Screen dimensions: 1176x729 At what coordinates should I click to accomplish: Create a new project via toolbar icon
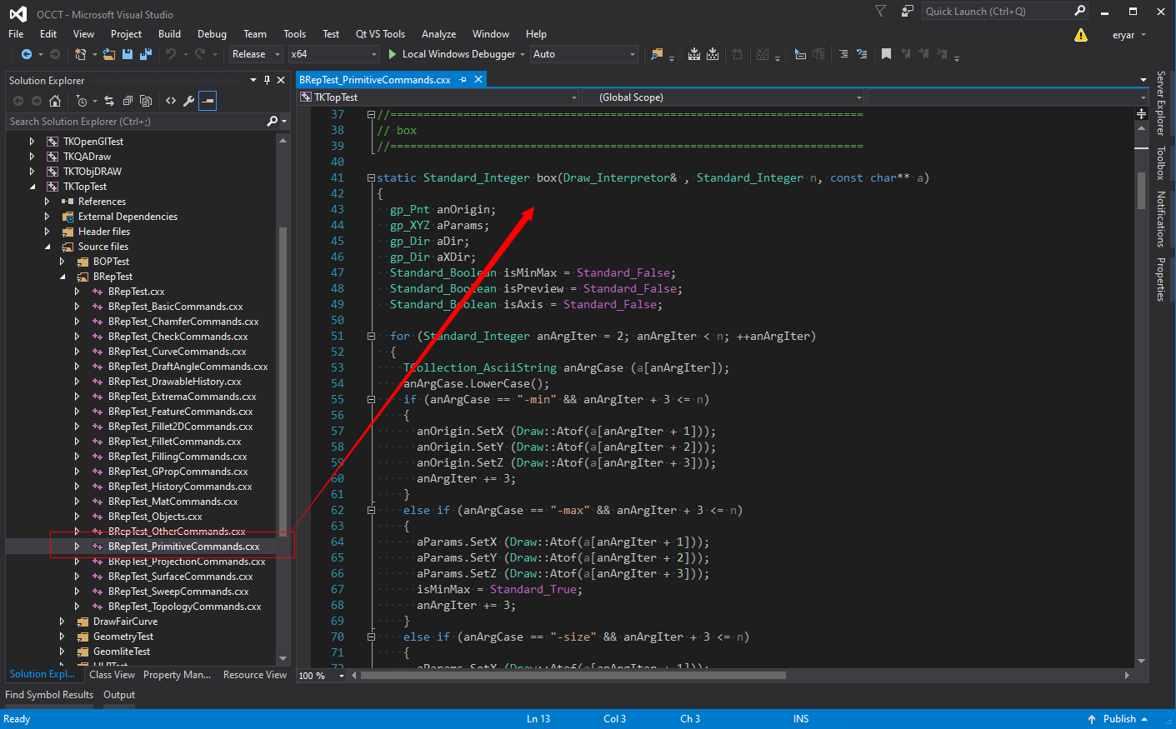(x=80, y=54)
